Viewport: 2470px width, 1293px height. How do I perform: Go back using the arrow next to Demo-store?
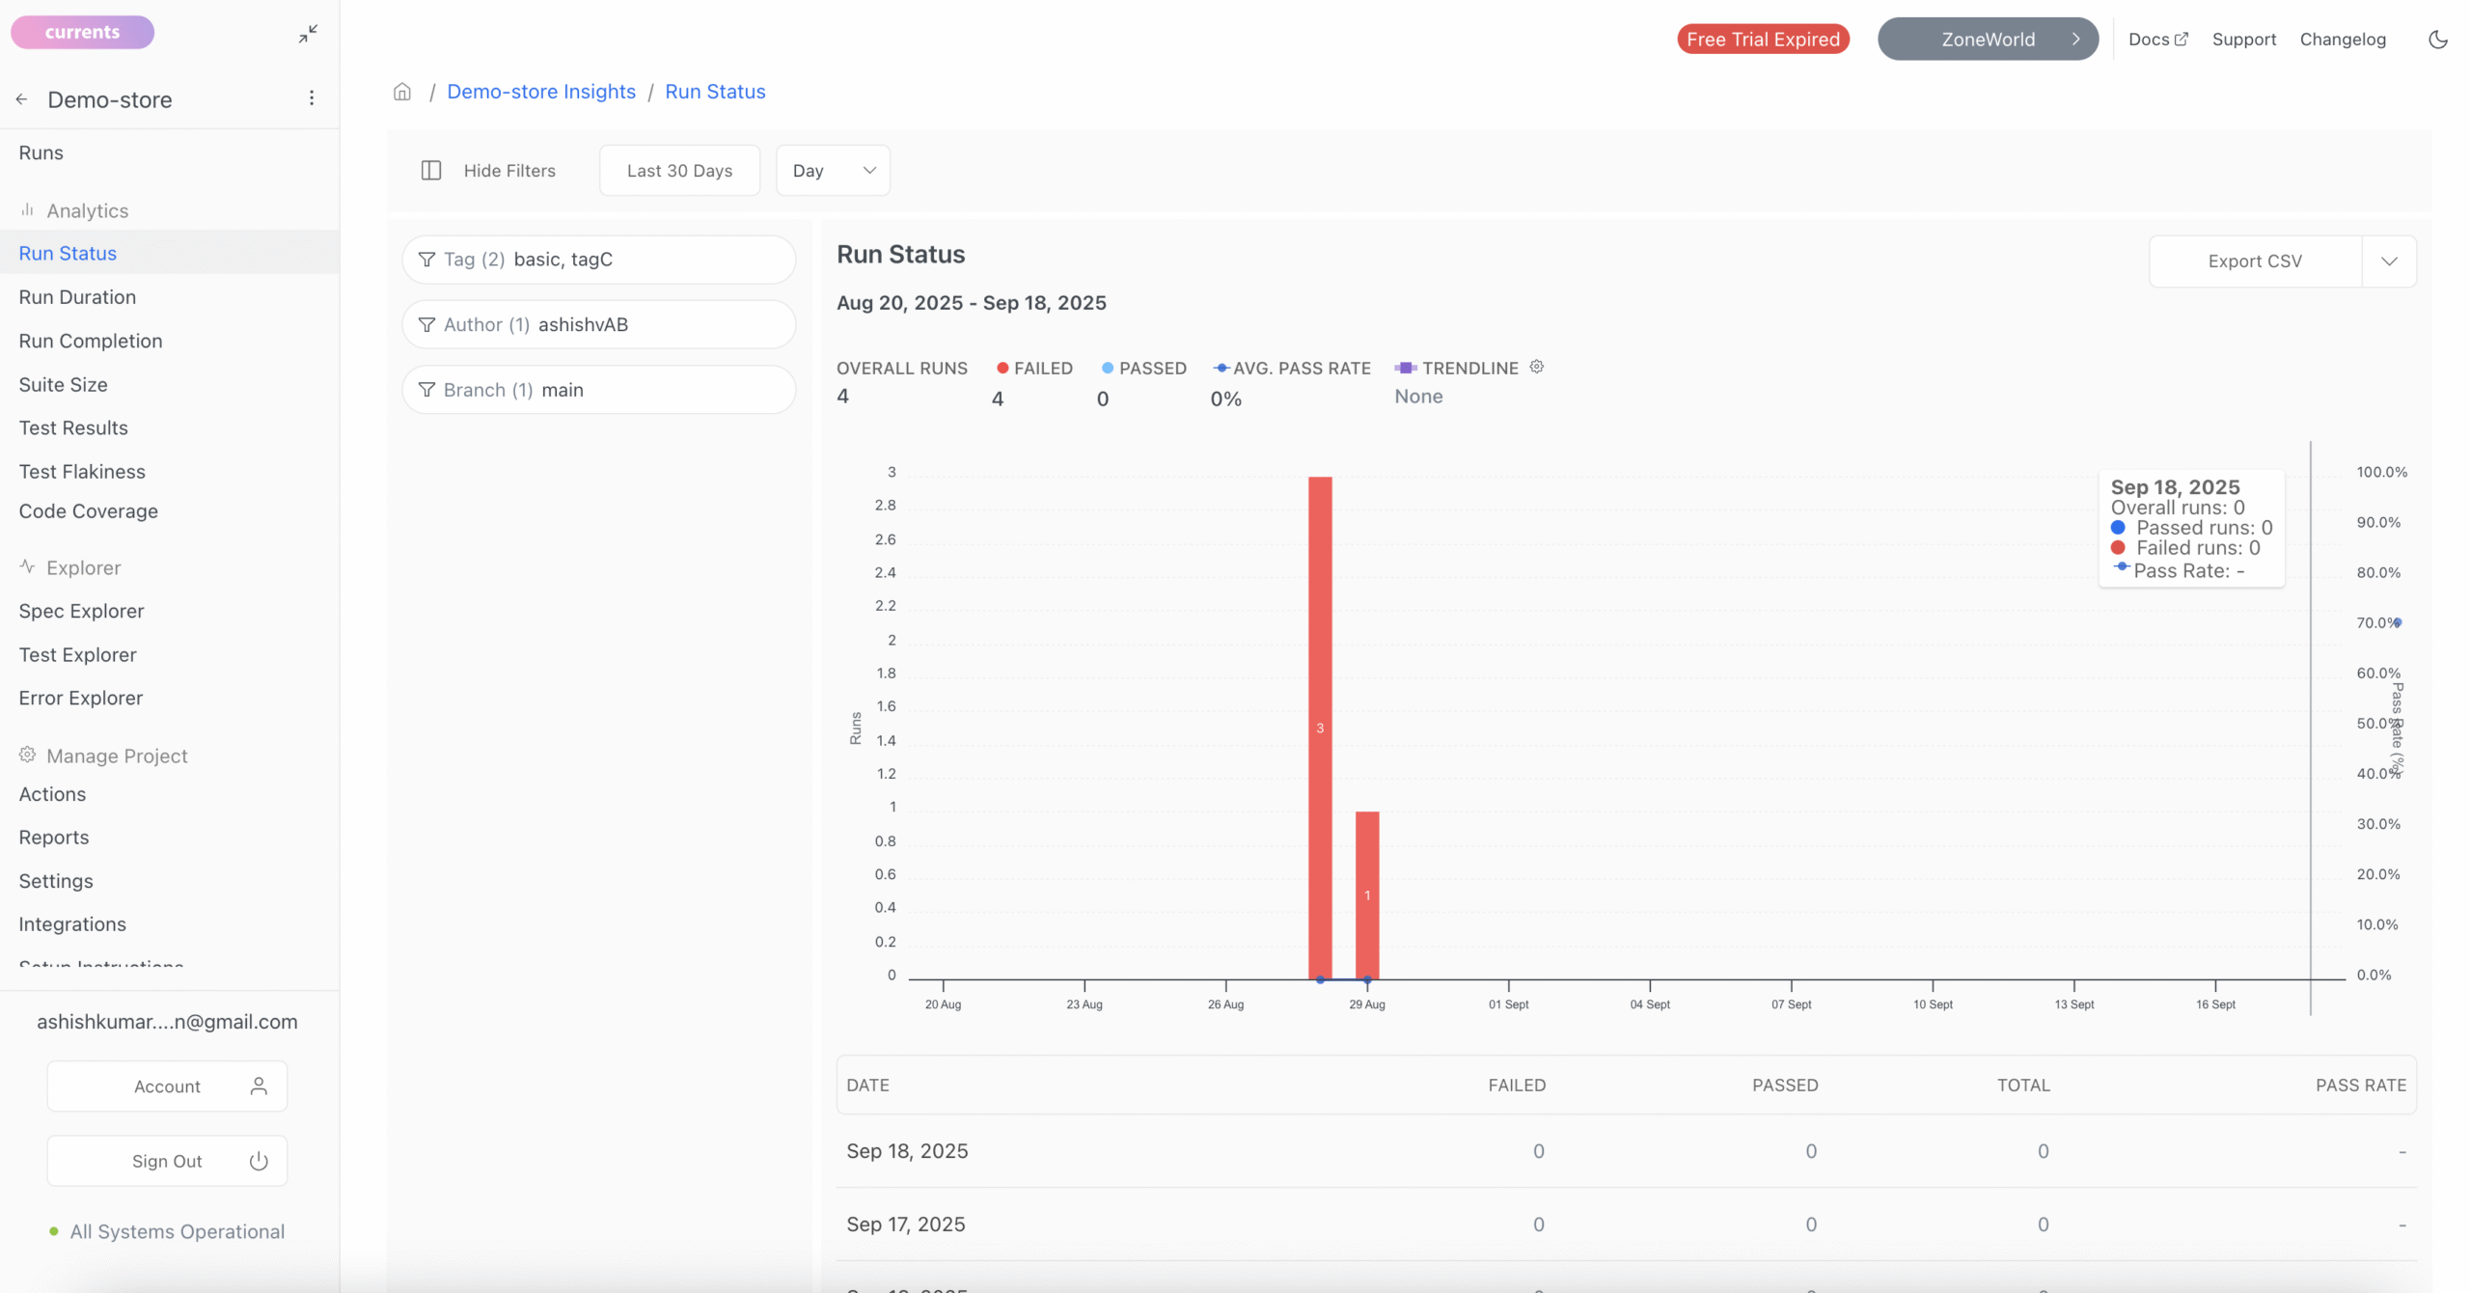(x=21, y=98)
